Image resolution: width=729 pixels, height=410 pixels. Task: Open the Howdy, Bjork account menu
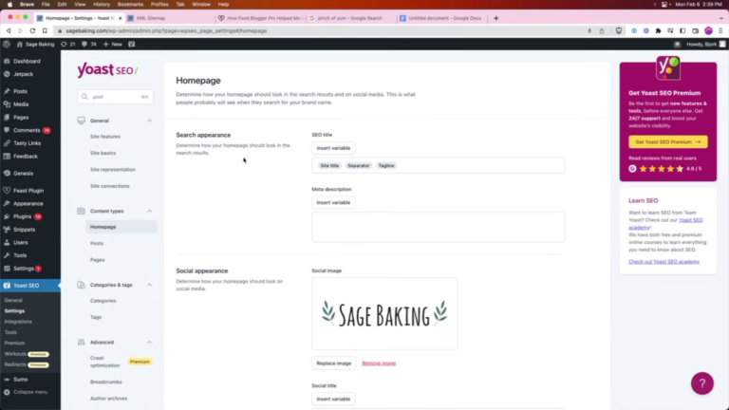[705, 45]
